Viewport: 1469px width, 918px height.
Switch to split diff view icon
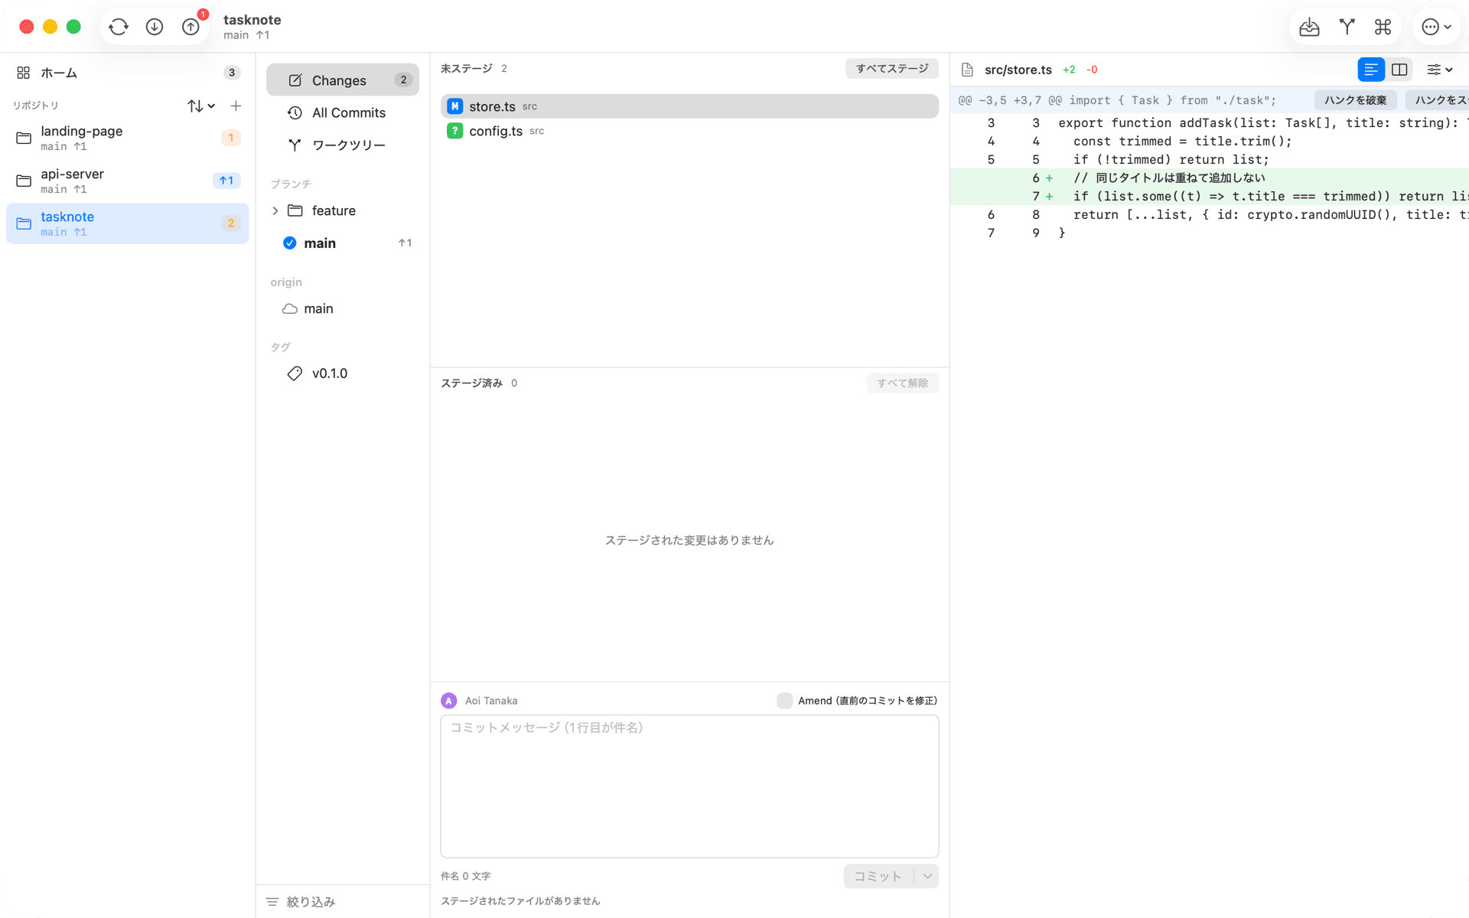1399,70
